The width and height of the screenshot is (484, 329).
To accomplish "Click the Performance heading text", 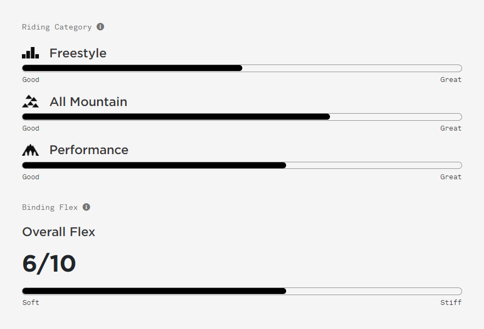I will coord(89,150).
